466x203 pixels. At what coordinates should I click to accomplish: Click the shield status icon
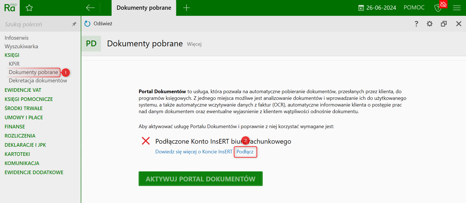pos(438,8)
